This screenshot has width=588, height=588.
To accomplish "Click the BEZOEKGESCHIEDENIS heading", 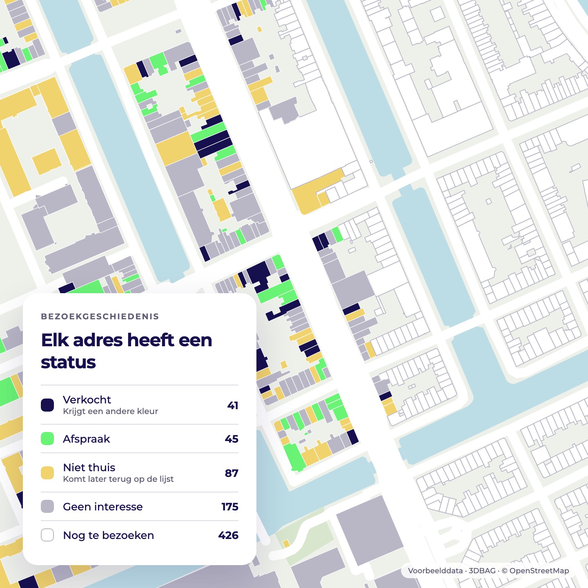I will 100,316.
